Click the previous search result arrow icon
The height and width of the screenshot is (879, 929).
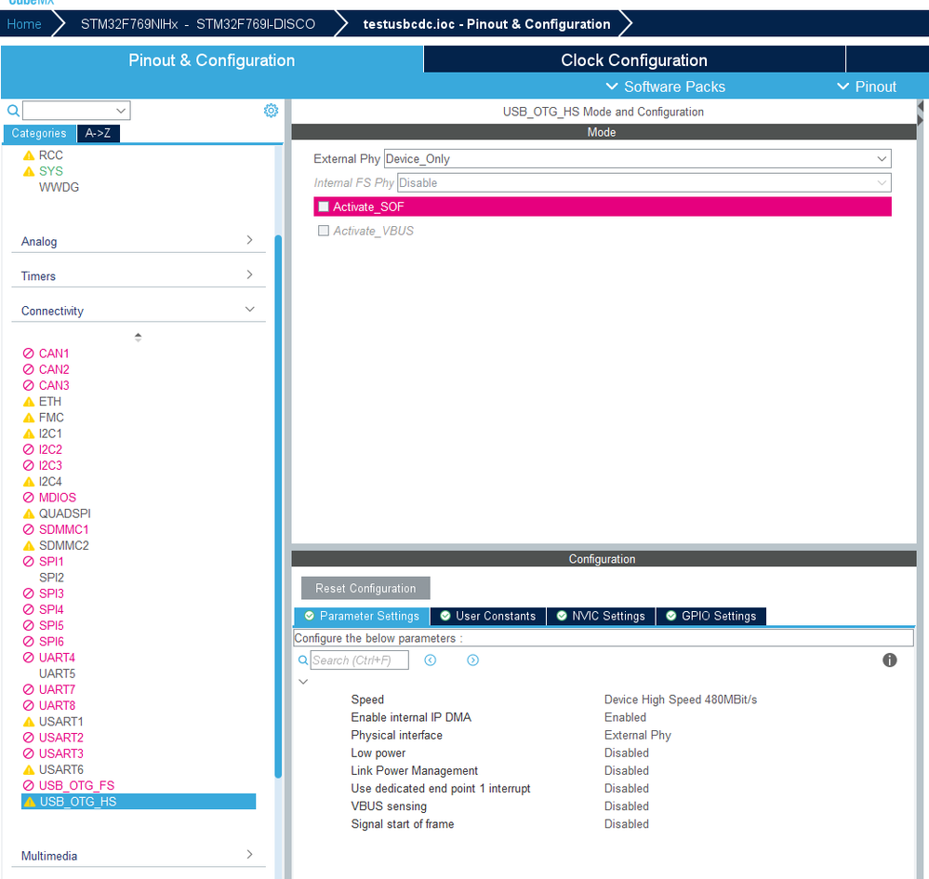tap(431, 660)
